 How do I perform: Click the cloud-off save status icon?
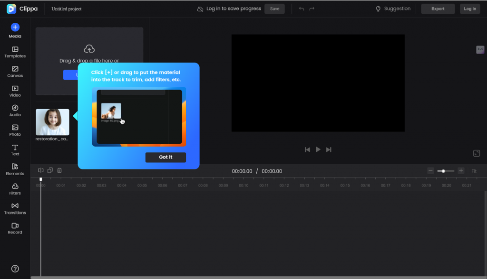click(200, 9)
